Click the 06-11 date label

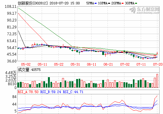[92, 64]
